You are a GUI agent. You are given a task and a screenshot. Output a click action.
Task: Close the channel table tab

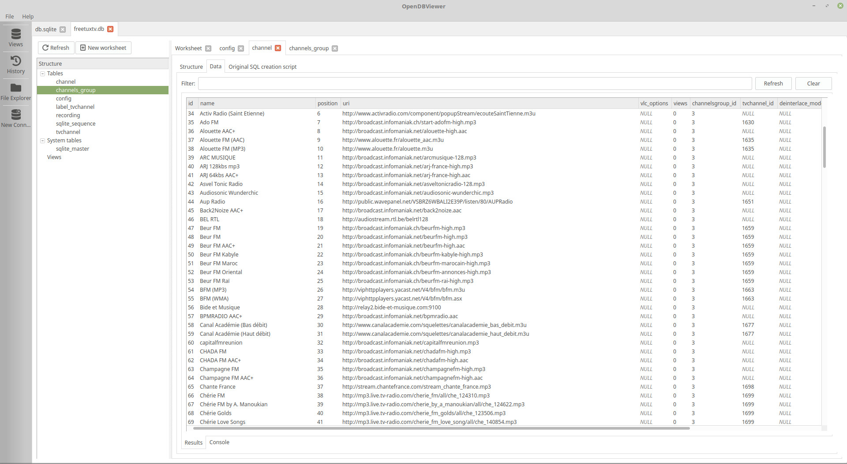point(278,48)
